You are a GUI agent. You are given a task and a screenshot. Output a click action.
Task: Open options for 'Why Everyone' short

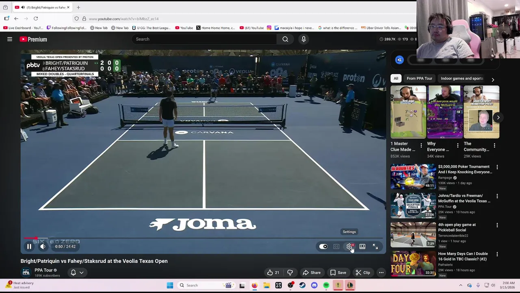pos(457,146)
